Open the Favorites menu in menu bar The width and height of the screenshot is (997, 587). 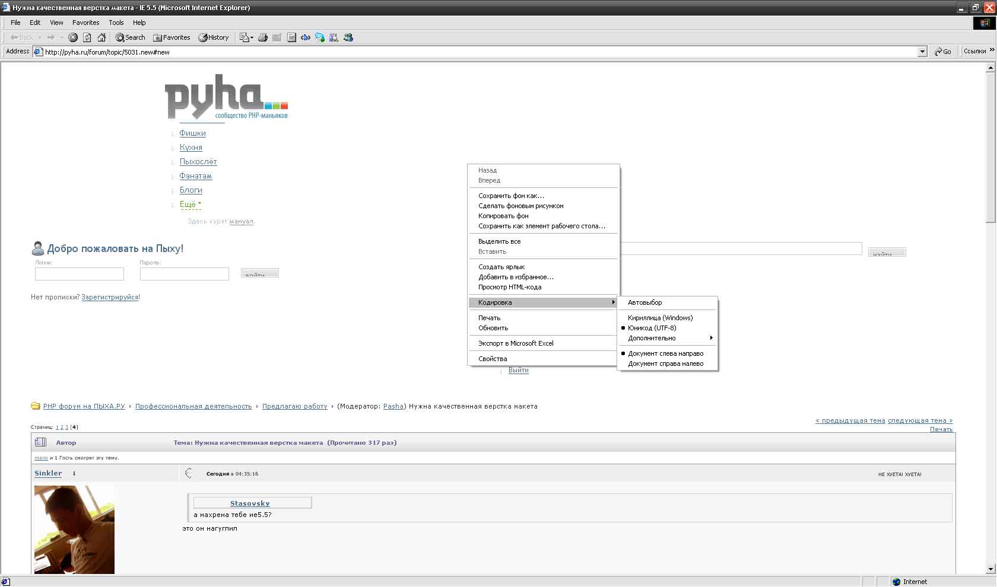[x=85, y=23]
